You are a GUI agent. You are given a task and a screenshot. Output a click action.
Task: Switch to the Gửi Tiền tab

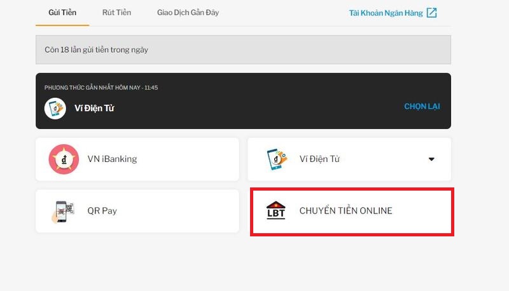tap(62, 13)
